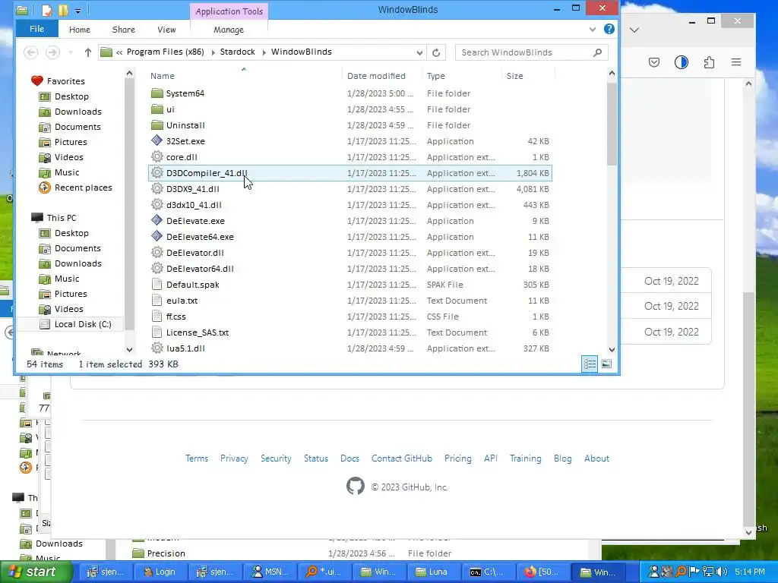Open the Terms link on GitHub footer
This screenshot has width=778, height=583.
[197, 458]
